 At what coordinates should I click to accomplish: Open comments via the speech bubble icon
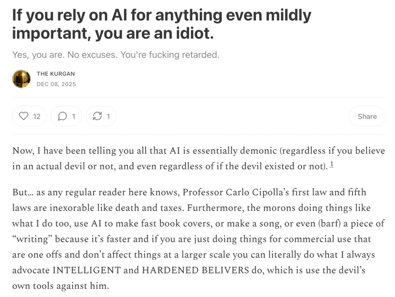[x=62, y=116]
